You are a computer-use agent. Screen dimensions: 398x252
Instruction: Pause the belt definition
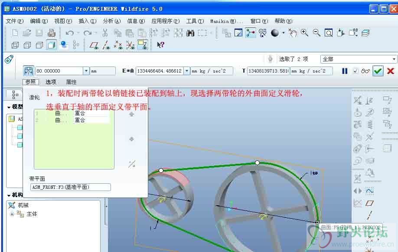344,71
